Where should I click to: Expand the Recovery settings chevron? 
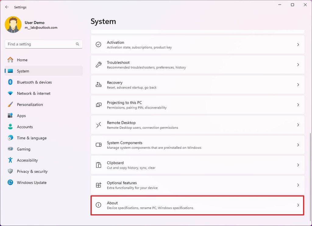tap(298, 84)
